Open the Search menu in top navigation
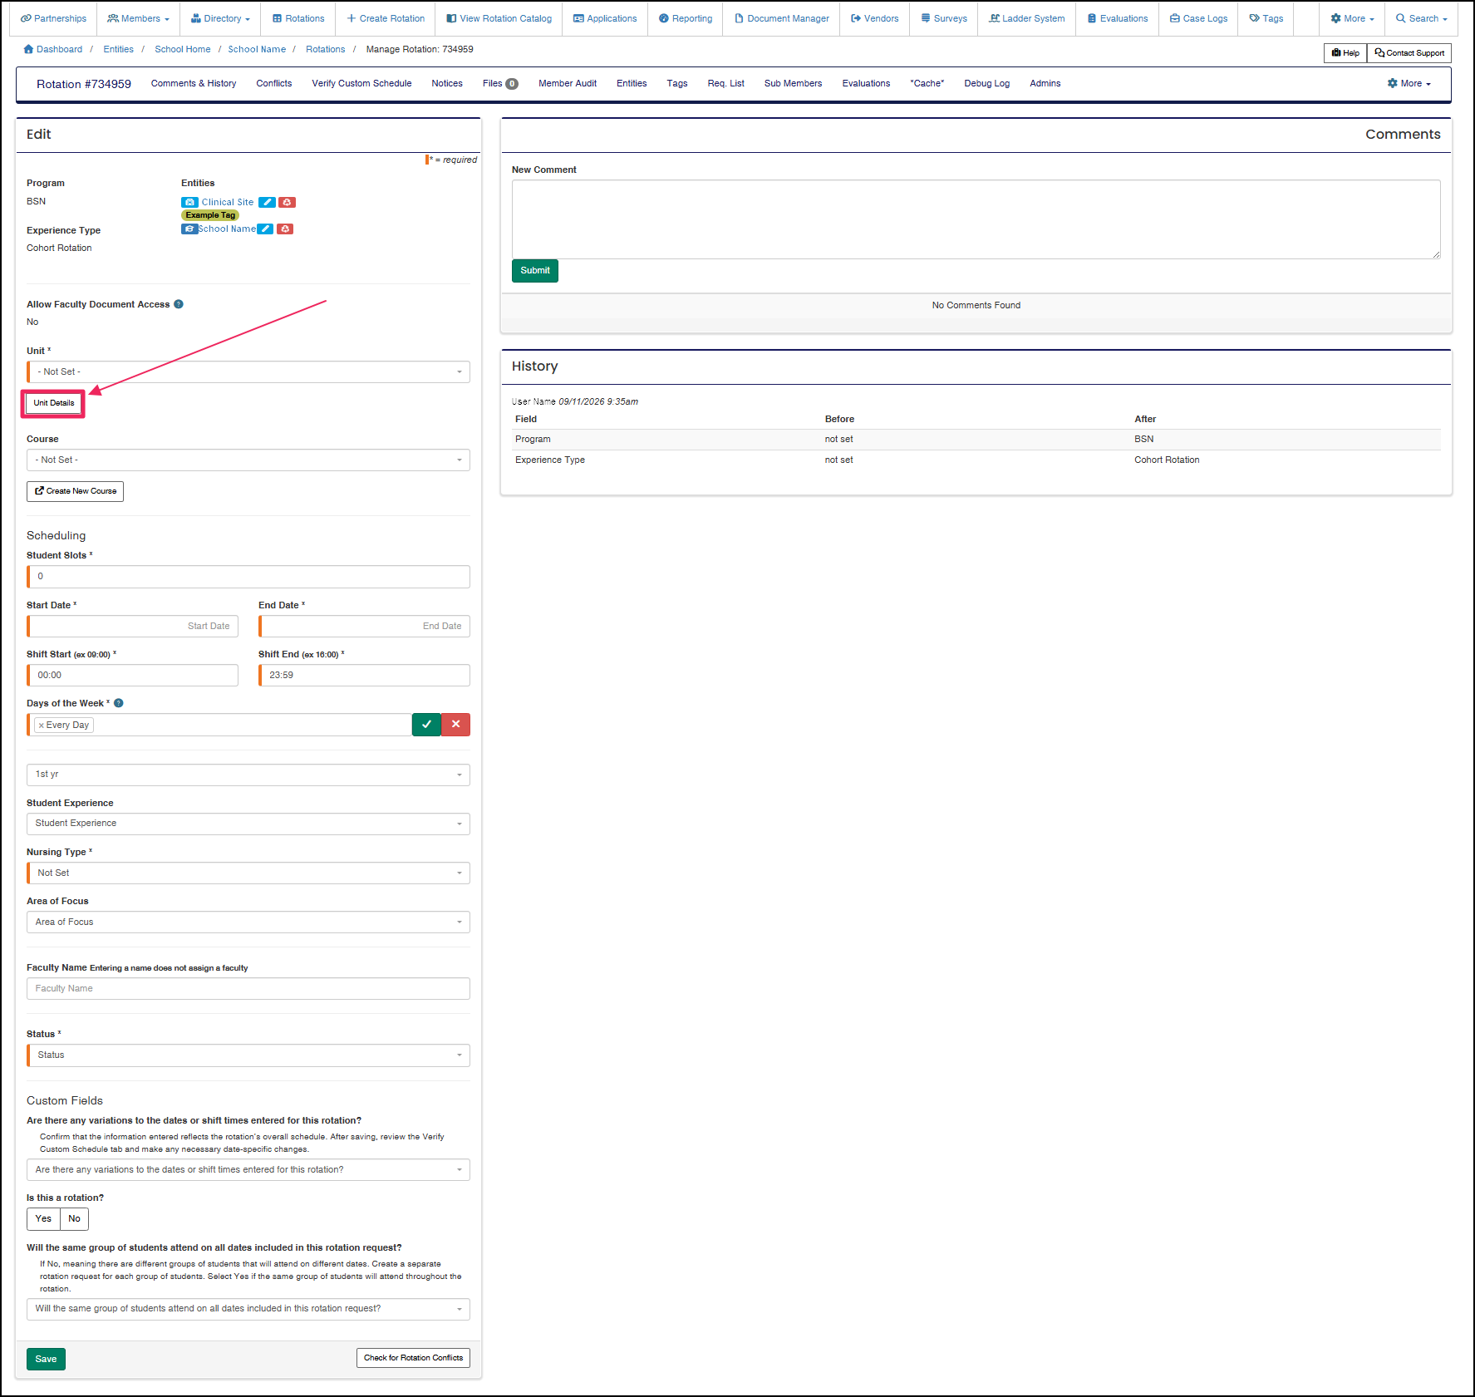The width and height of the screenshot is (1475, 1397). [1421, 18]
